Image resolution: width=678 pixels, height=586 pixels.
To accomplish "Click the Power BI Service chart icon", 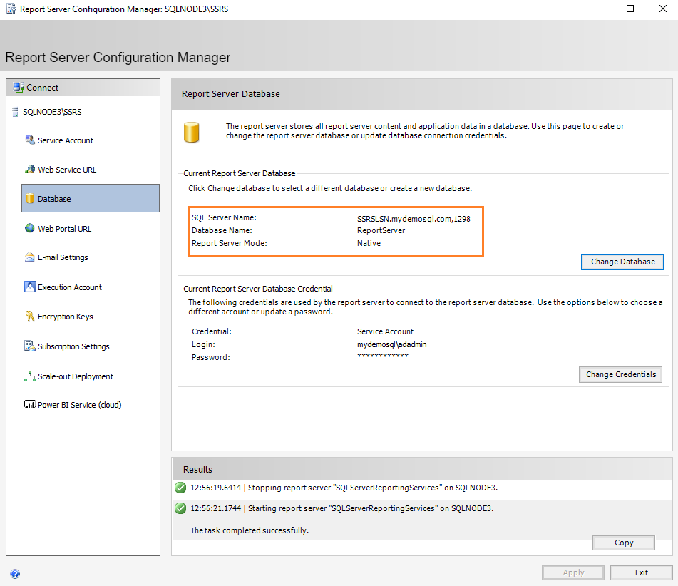I will click(29, 405).
